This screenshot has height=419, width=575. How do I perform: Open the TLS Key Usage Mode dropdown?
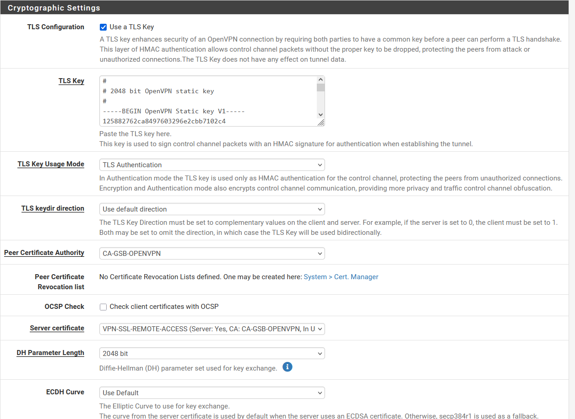click(212, 164)
